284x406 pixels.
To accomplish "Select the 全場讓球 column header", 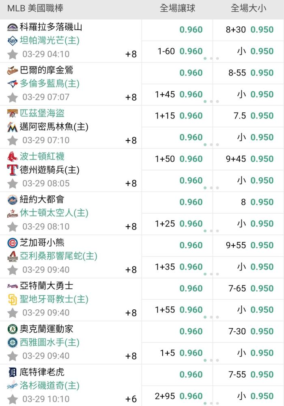I will tap(177, 8).
